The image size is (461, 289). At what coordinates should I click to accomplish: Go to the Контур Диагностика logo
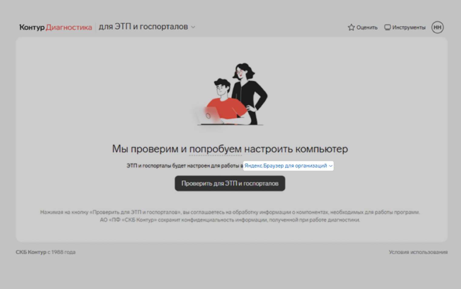pyautogui.click(x=56, y=27)
